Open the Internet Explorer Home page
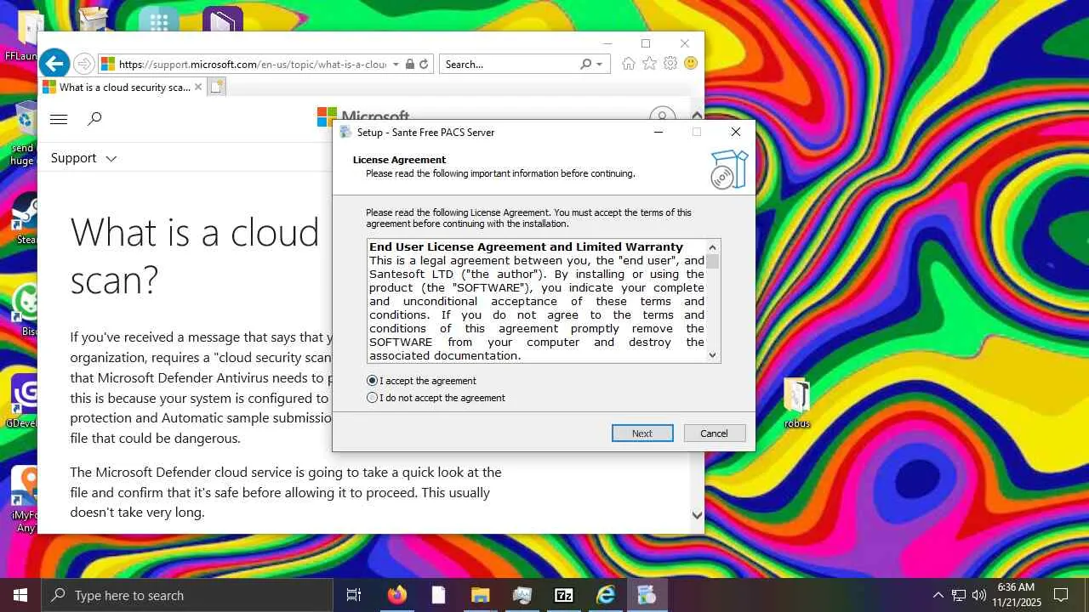The width and height of the screenshot is (1089, 612). pos(628,64)
